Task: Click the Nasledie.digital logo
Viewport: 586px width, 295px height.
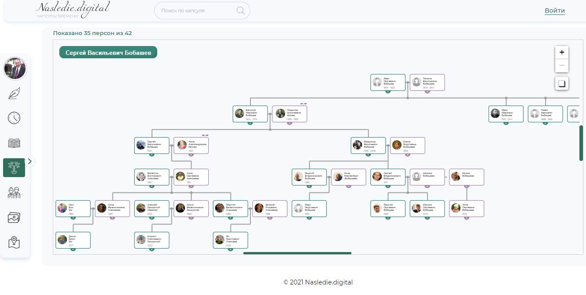Action: (72, 10)
